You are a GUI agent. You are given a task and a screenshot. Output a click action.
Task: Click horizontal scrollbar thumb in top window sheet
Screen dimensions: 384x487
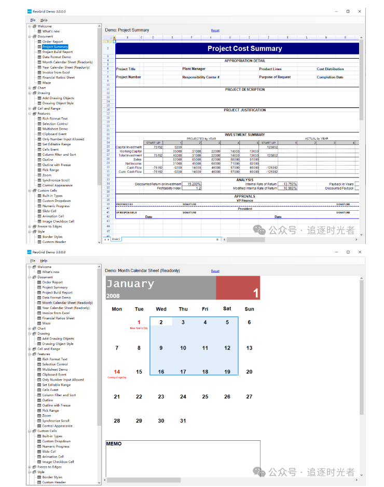point(246,239)
